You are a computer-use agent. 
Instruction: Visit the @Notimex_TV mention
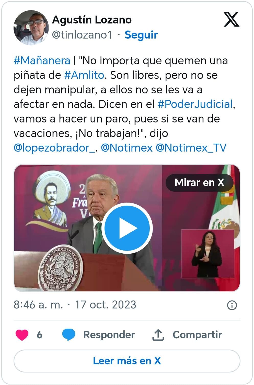[x=191, y=148]
